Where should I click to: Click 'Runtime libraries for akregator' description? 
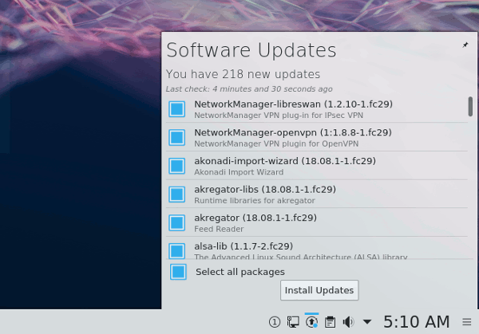click(x=255, y=200)
